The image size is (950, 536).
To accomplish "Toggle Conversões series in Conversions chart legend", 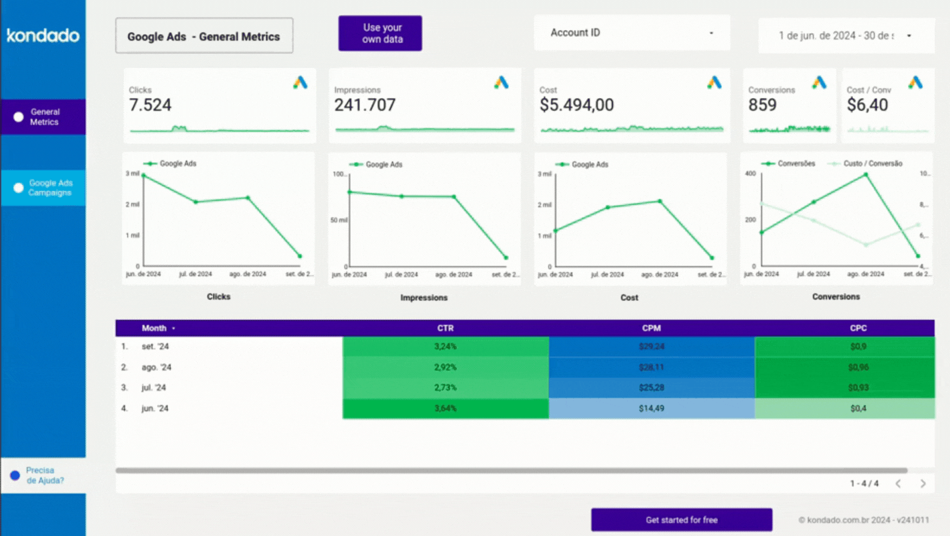I will coord(789,163).
